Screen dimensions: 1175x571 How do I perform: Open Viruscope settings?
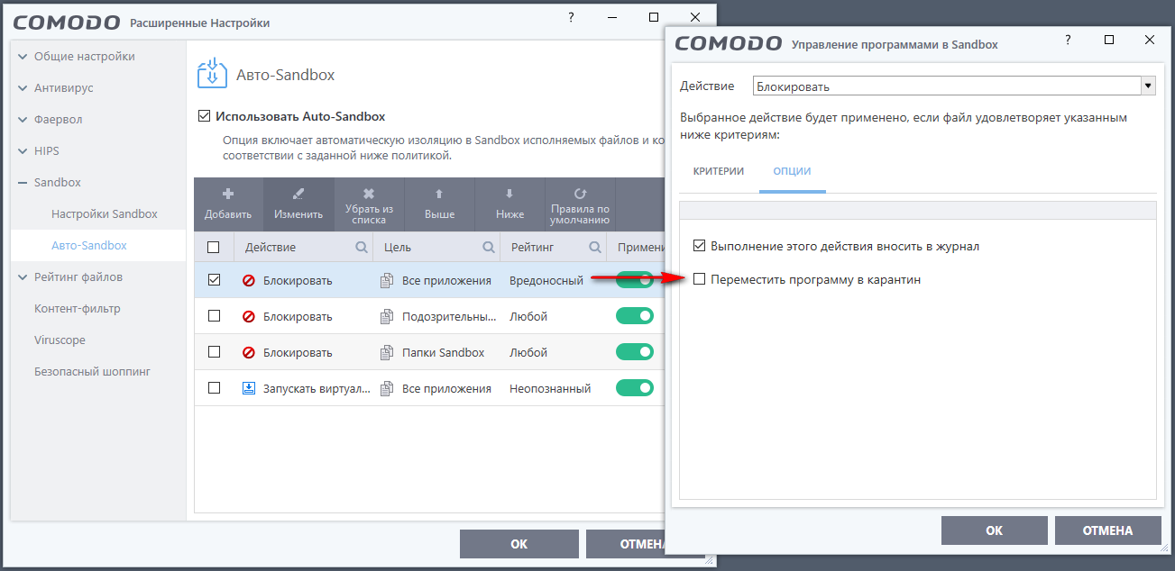60,340
